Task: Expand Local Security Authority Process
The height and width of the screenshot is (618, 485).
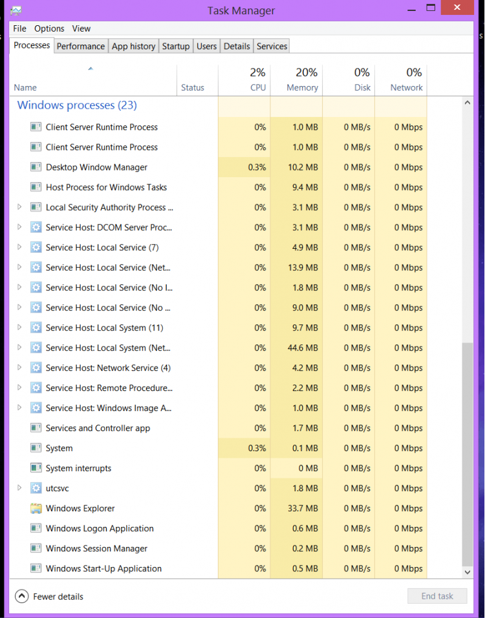Action: pos(19,207)
